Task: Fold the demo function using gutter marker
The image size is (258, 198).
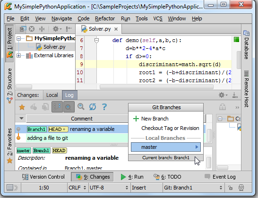Action: [96, 40]
